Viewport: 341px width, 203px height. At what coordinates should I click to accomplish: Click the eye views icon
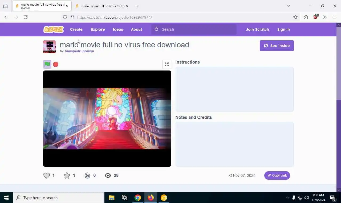point(108,175)
